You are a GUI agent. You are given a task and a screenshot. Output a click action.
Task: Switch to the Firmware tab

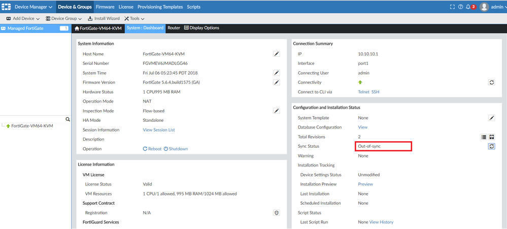pyautogui.click(x=105, y=7)
